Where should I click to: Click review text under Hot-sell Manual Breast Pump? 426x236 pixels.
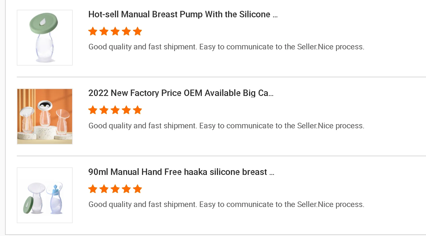(226, 47)
